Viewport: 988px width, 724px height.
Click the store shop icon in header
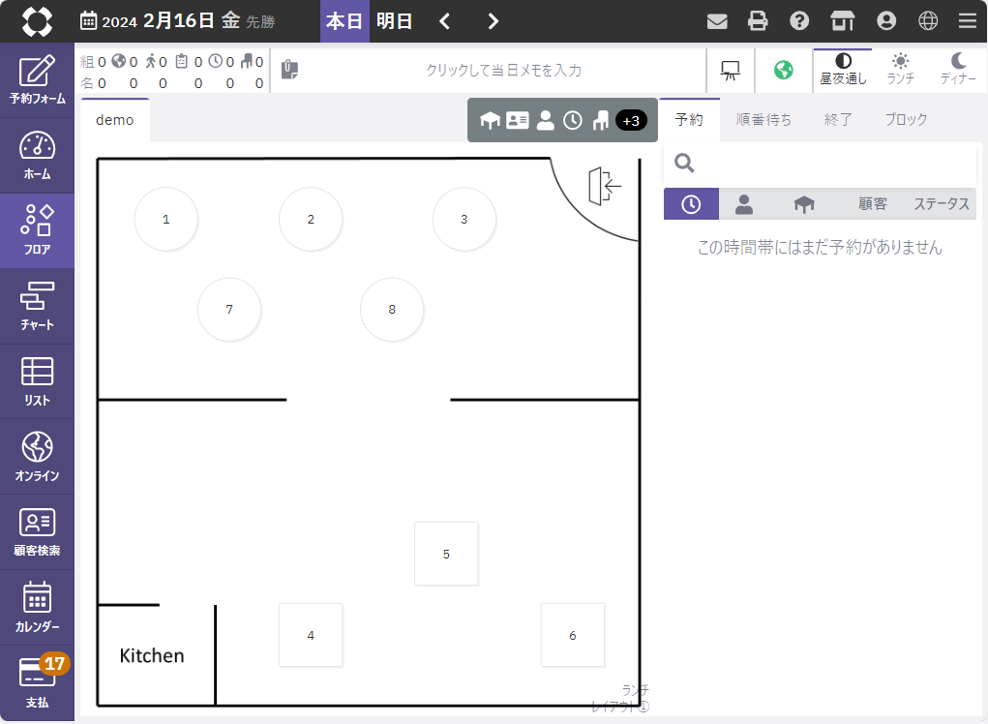pos(843,21)
